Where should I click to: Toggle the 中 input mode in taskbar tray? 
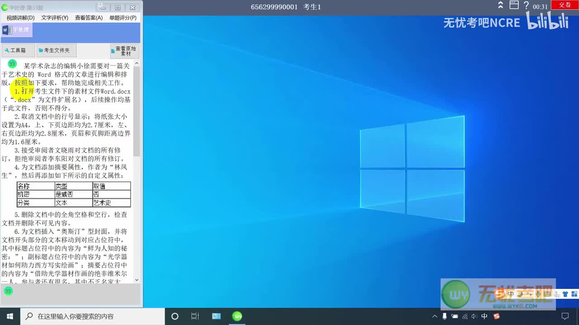(x=484, y=316)
